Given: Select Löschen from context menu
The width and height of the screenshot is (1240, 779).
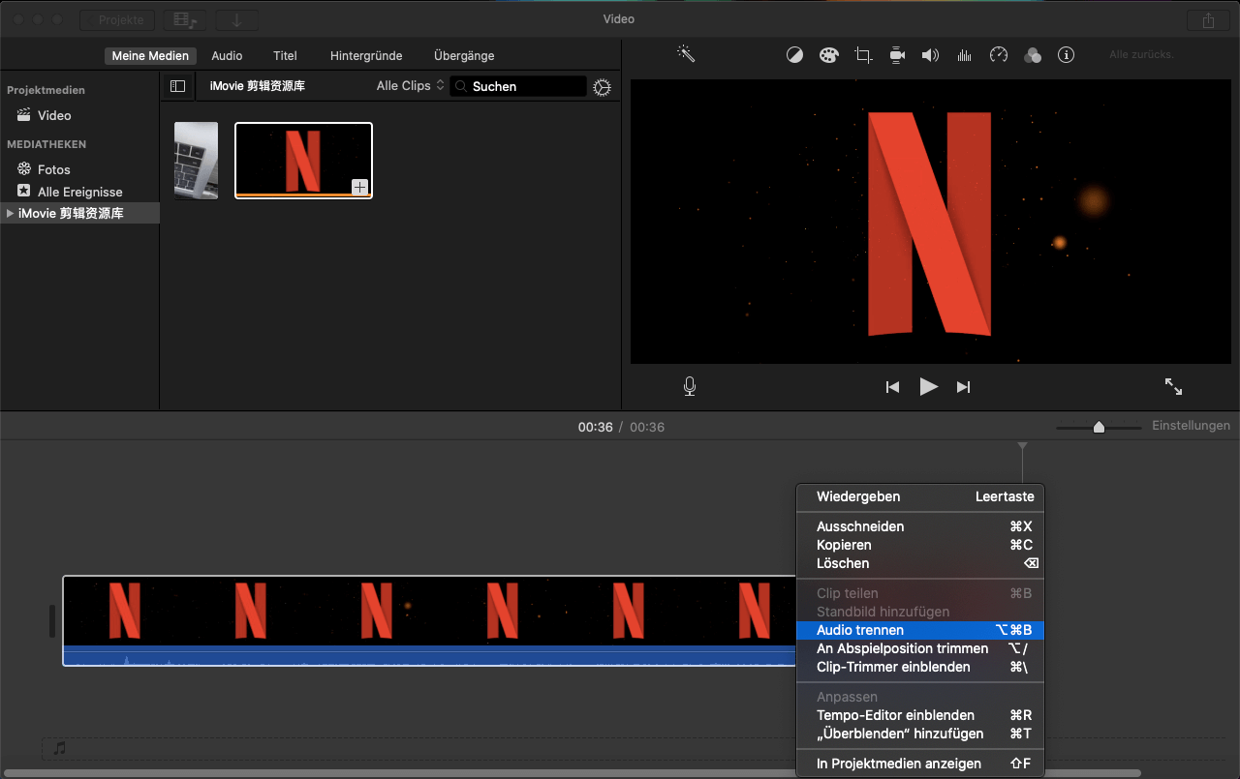Looking at the screenshot, I should [x=920, y=563].
